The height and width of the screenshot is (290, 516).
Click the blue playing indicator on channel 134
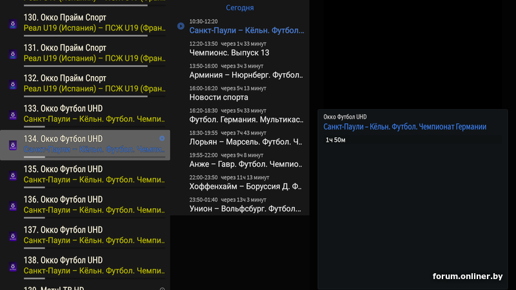[x=162, y=139]
